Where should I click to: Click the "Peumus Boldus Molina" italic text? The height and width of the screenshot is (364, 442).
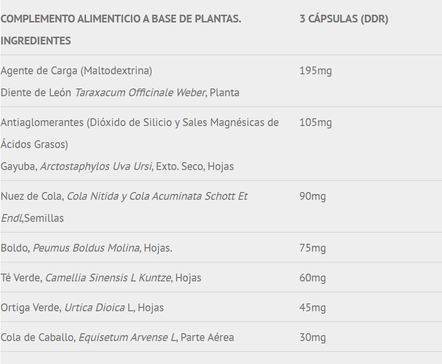click(86, 248)
